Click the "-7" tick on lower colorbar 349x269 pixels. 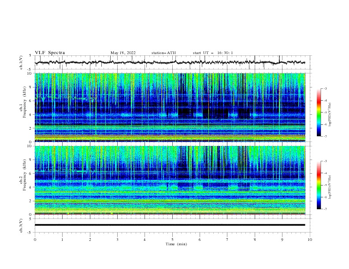pos(325,209)
